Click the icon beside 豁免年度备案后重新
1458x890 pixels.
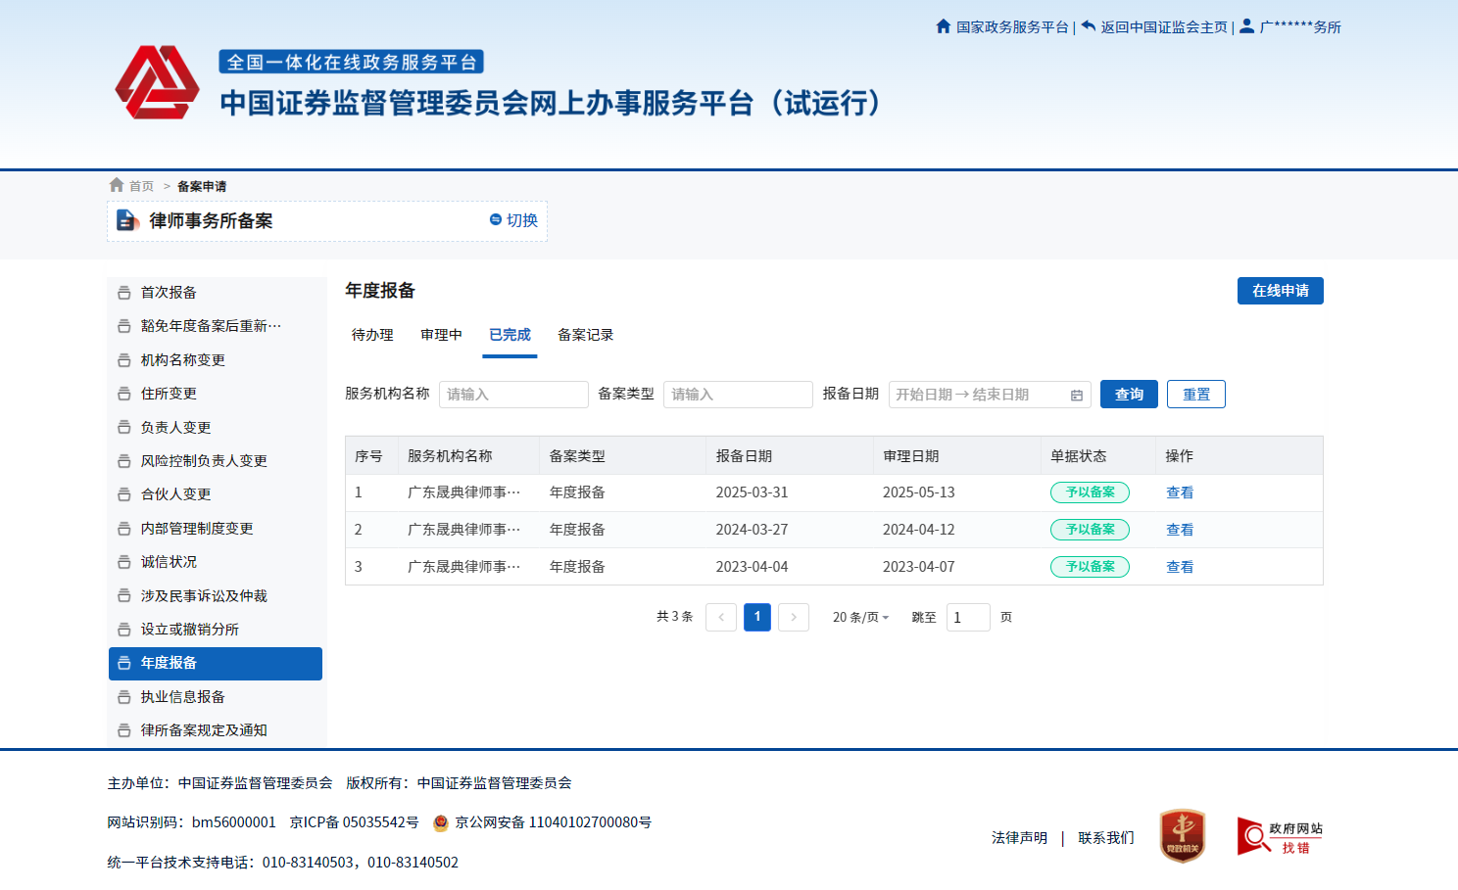[124, 326]
